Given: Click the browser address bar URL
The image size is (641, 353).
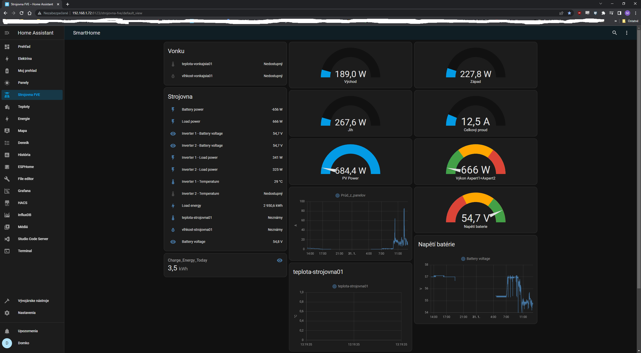Looking at the screenshot, I should click(107, 13).
